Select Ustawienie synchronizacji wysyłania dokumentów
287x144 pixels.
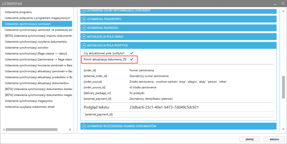(36, 42)
